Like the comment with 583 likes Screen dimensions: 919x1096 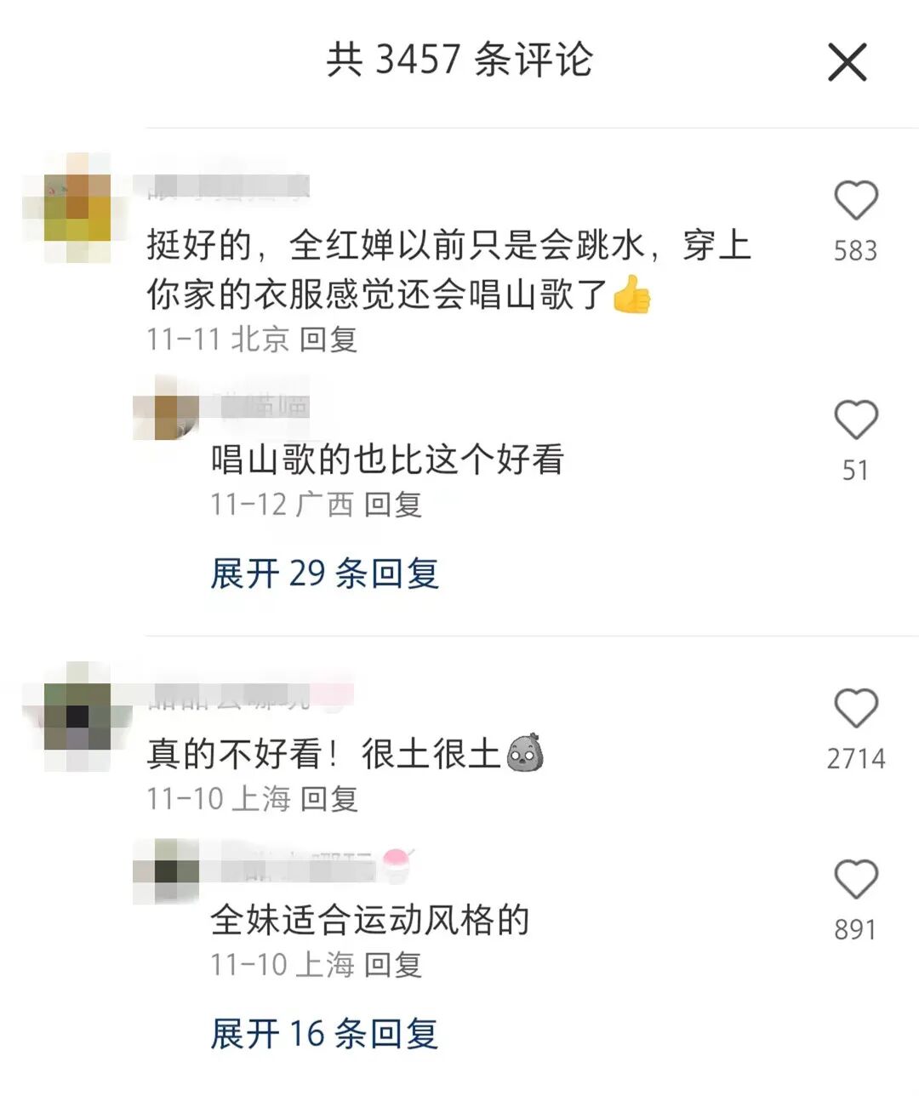coord(855,201)
